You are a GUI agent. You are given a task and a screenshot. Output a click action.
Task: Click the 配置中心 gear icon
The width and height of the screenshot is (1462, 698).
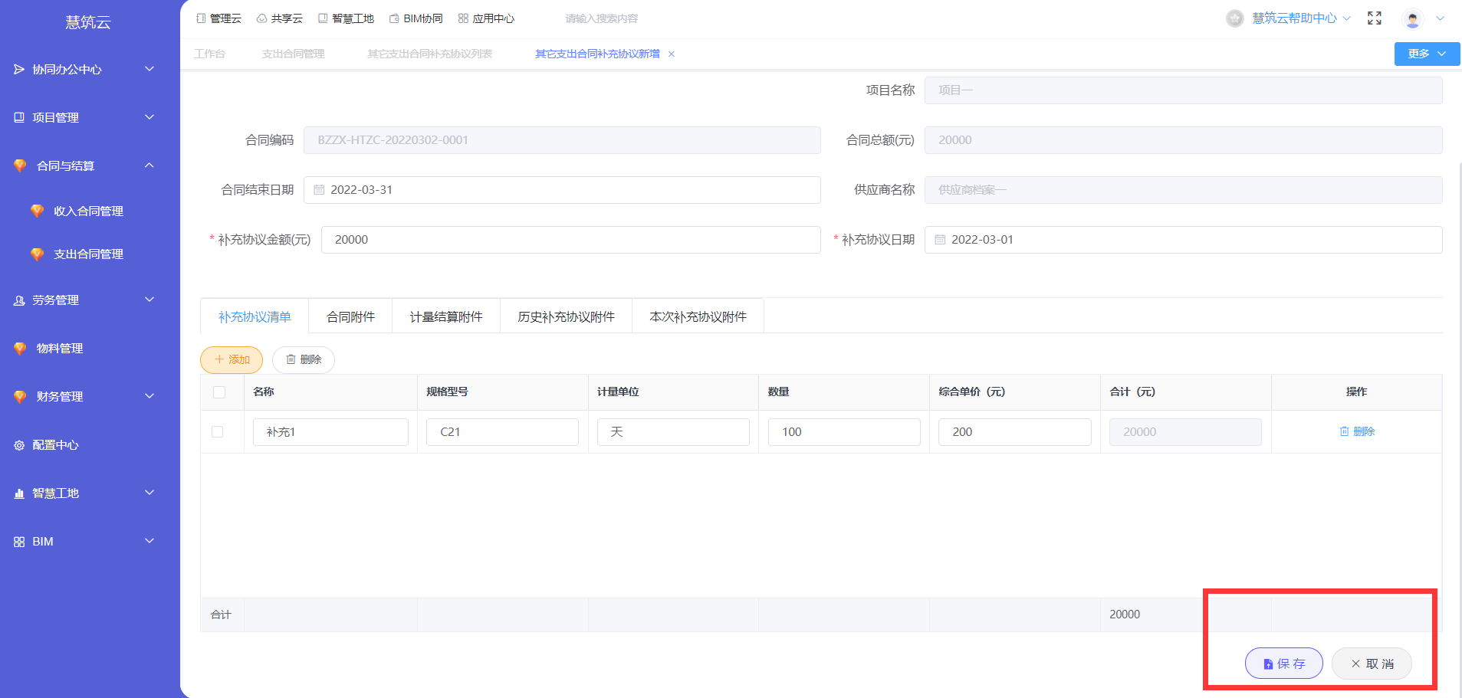pyautogui.click(x=19, y=445)
